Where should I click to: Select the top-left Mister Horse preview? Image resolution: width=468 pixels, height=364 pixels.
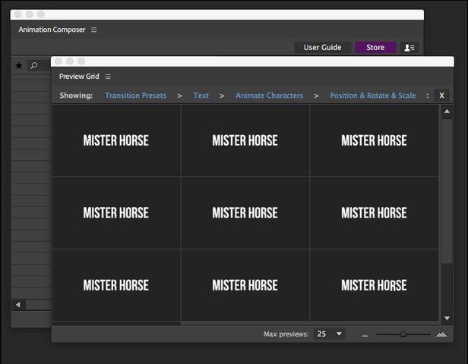pos(116,140)
